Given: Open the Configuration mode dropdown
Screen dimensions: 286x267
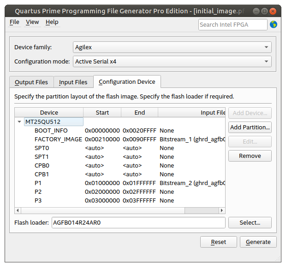Looking at the screenshot, I should (x=172, y=62).
